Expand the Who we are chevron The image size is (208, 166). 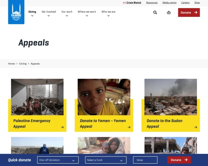pos(109,16)
